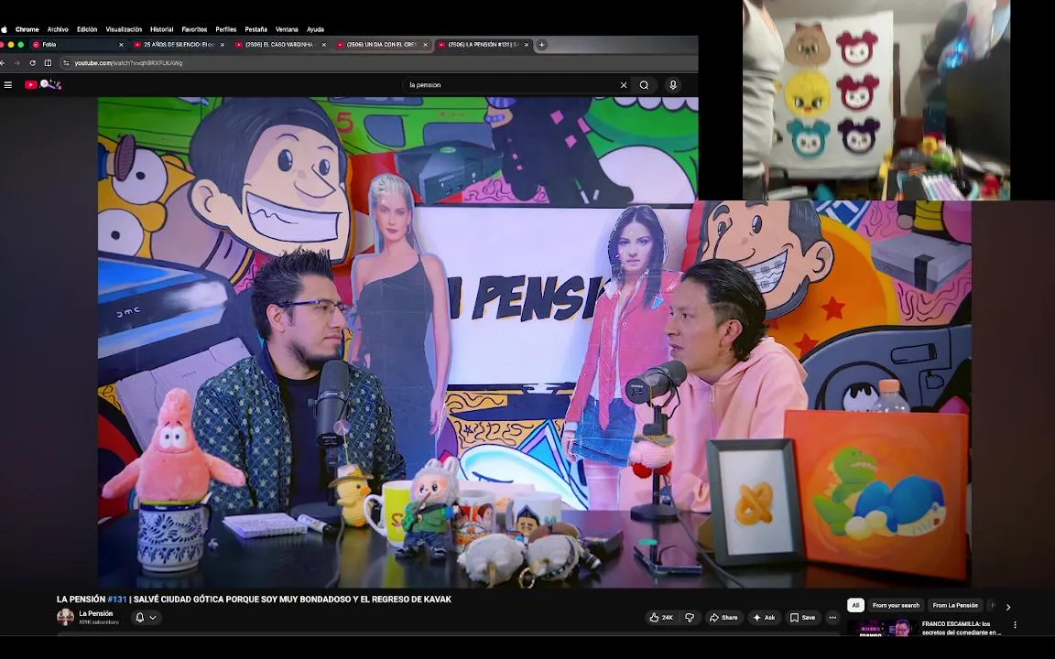The width and height of the screenshot is (1055, 659).
Task: Open the Historial menu
Action: [161, 29]
